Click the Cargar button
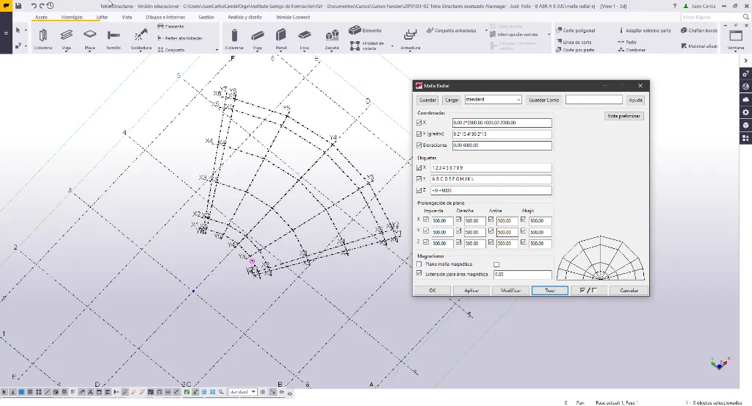Image resolution: width=752 pixels, height=406 pixels. [452, 100]
